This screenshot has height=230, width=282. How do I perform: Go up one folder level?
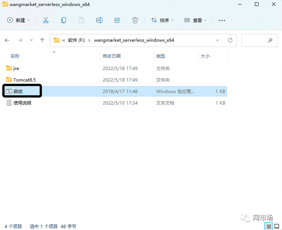tap(42, 40)
